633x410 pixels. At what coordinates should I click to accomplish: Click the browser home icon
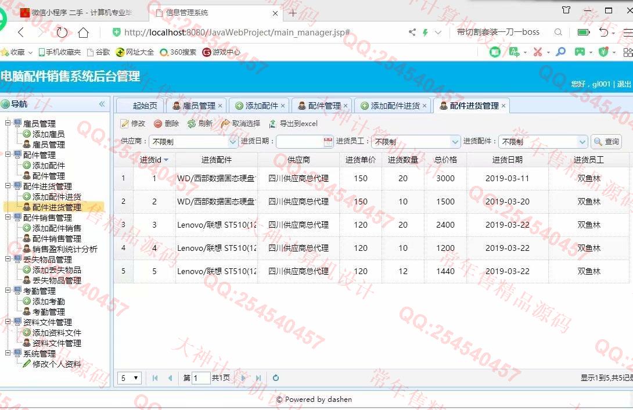[84, 33]
